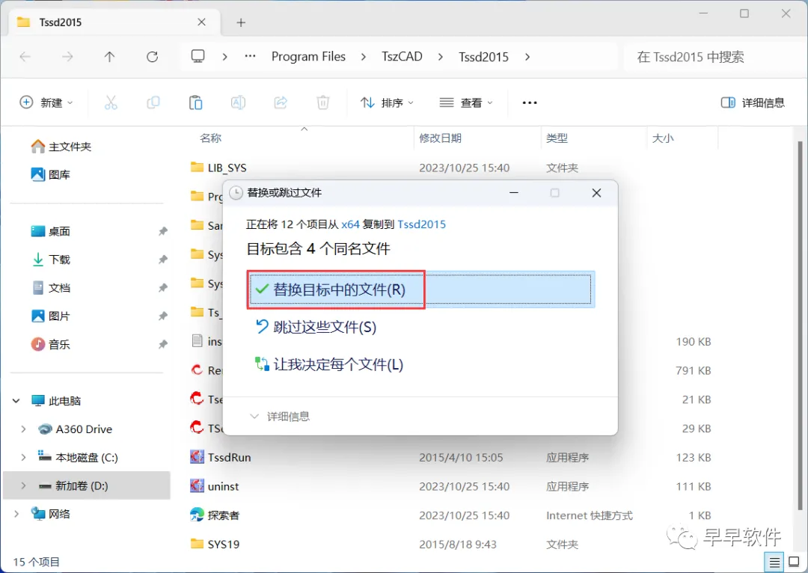Click the Delete trash icon
The width and height of the screenshot is (808, 573).
(323, 102)
